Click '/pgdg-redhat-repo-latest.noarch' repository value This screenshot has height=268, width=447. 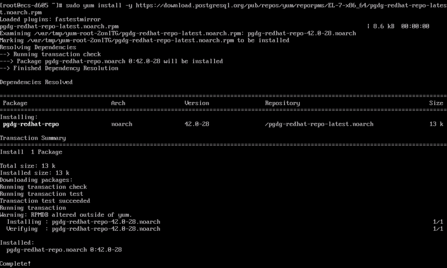coord(319,124)
